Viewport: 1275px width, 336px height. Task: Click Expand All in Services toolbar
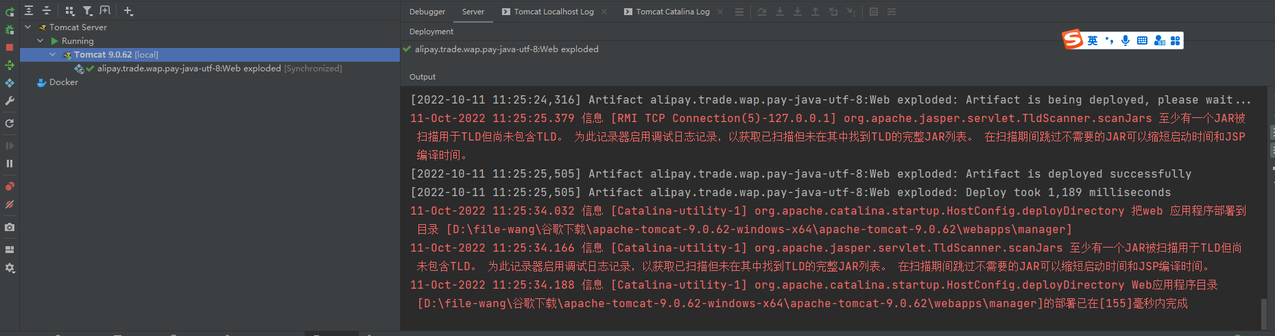pyautogui.click(x=29, y=10)
